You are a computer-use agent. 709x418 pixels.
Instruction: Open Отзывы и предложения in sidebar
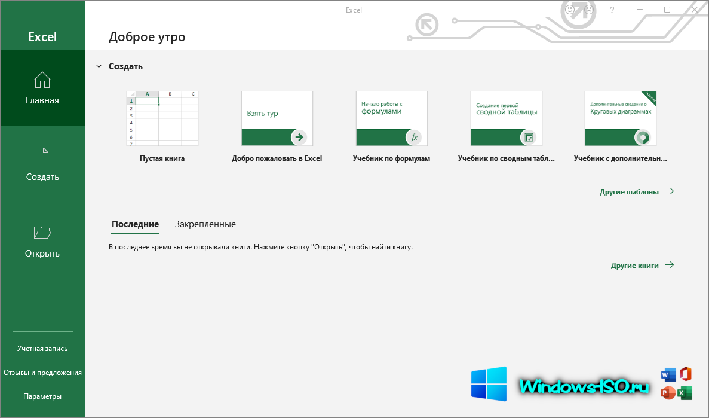tap(42, 373)
